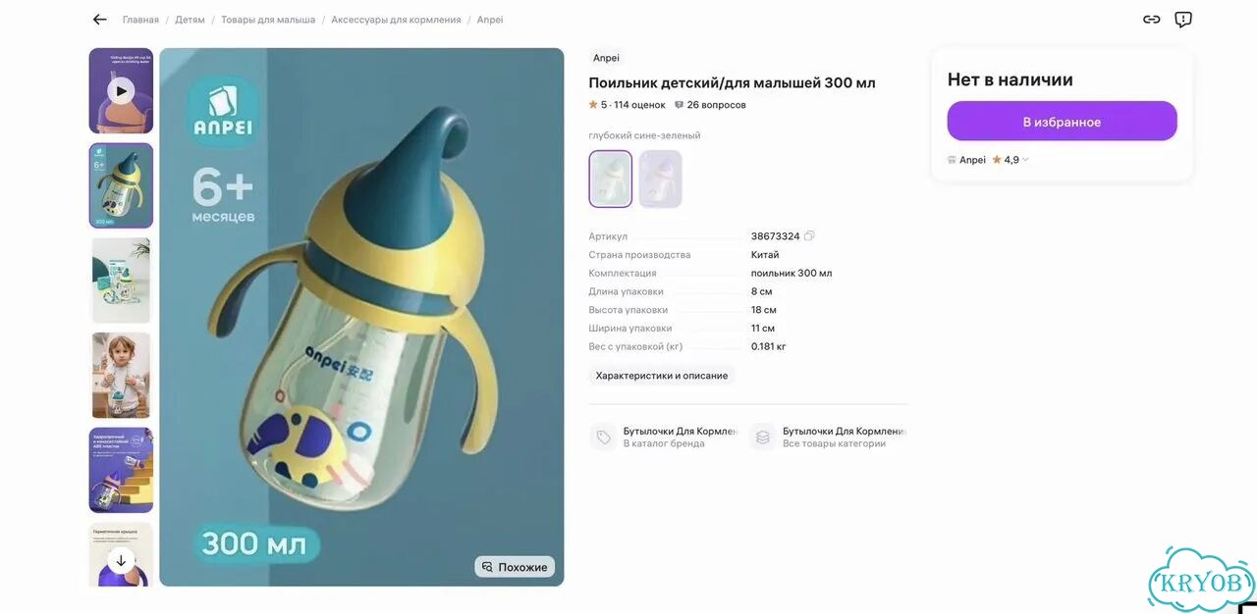
Task: Open the report problem icon at top right
Action: pos(1183,20)
